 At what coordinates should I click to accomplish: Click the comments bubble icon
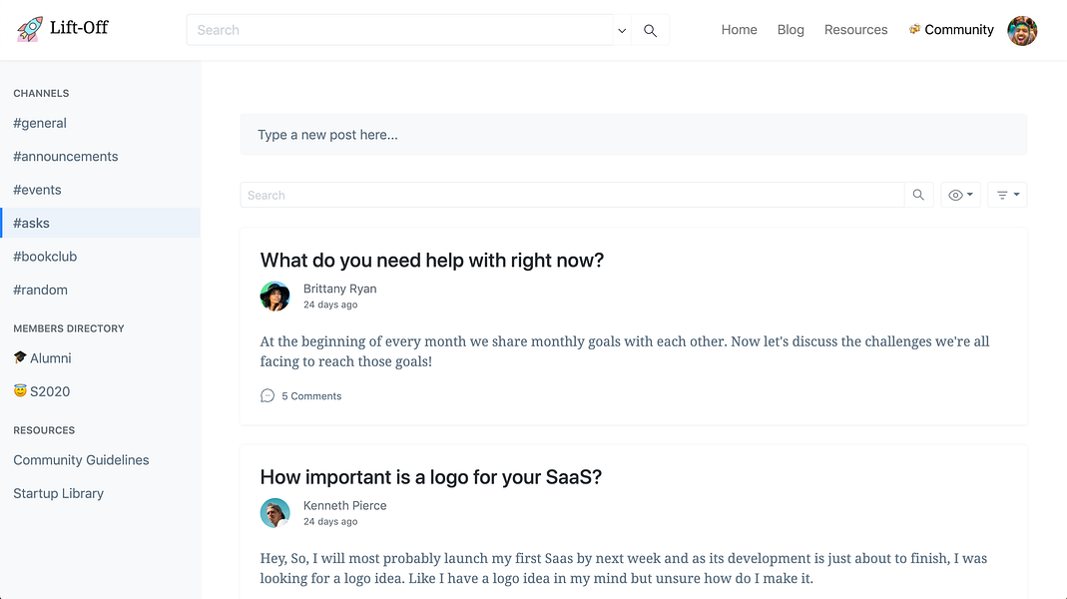click(x=267, y=396)
